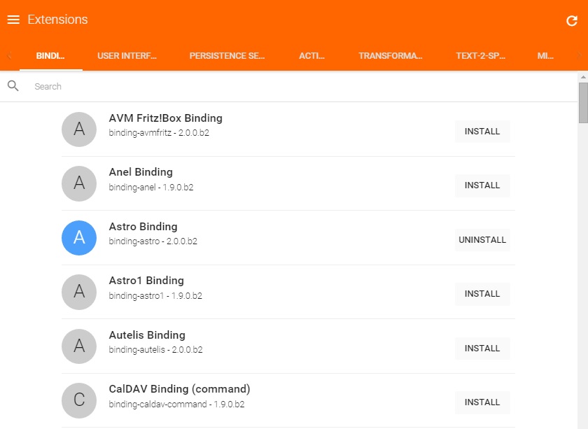This screenshot has height=429, width=588.
Task: Switch to the User Interfaces tab
Action: (127, 56)
